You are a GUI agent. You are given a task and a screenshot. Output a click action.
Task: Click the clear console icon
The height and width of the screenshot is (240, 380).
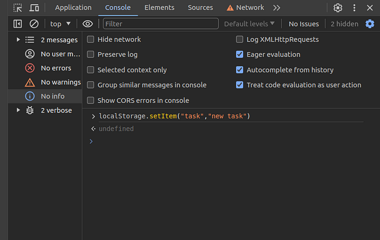pyautogui.click(x=34, y=24)
